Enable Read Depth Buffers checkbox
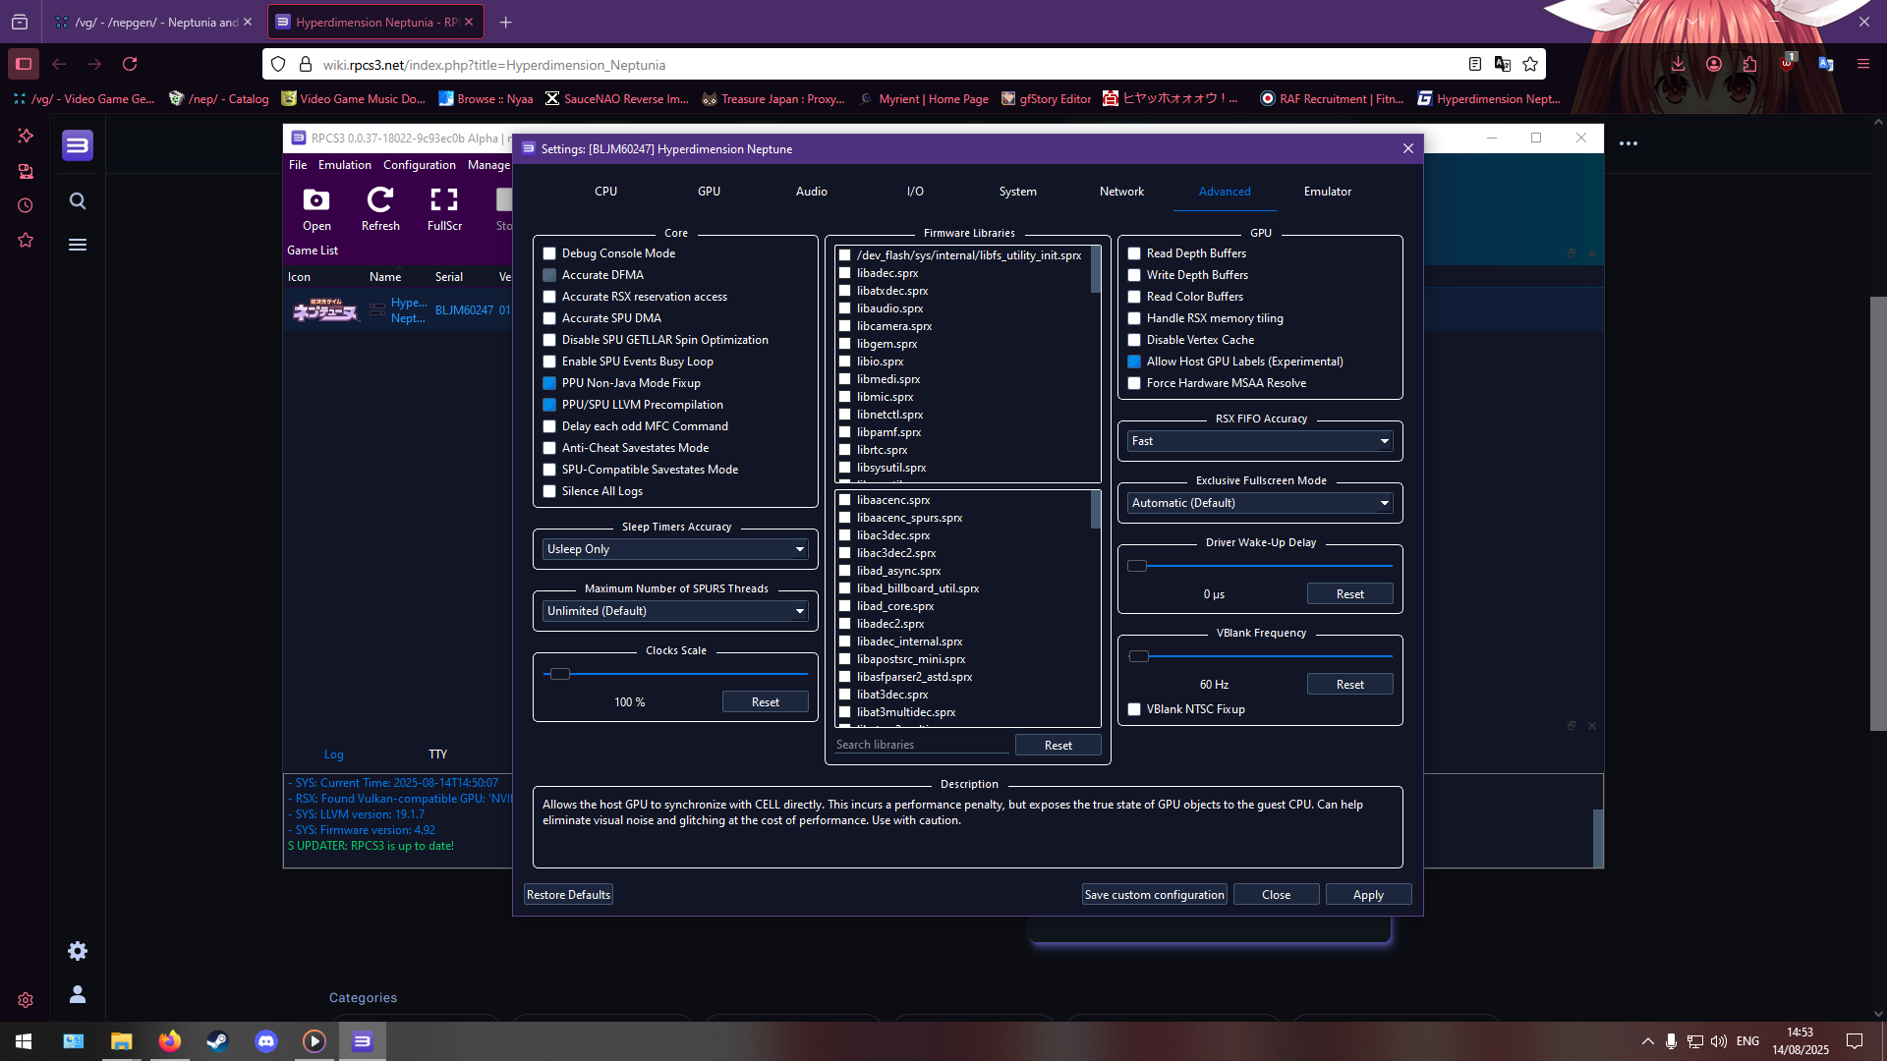This screenshot has width=1887, height=1061. click(1134, 253)
